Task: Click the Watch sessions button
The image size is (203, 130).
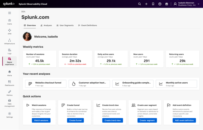Action: point(41,120)
